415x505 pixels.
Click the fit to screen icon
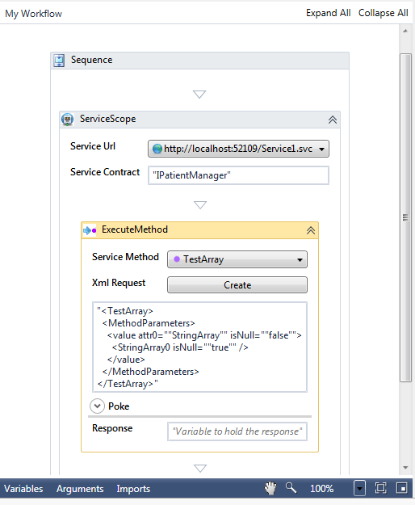(x=380, y=488)
